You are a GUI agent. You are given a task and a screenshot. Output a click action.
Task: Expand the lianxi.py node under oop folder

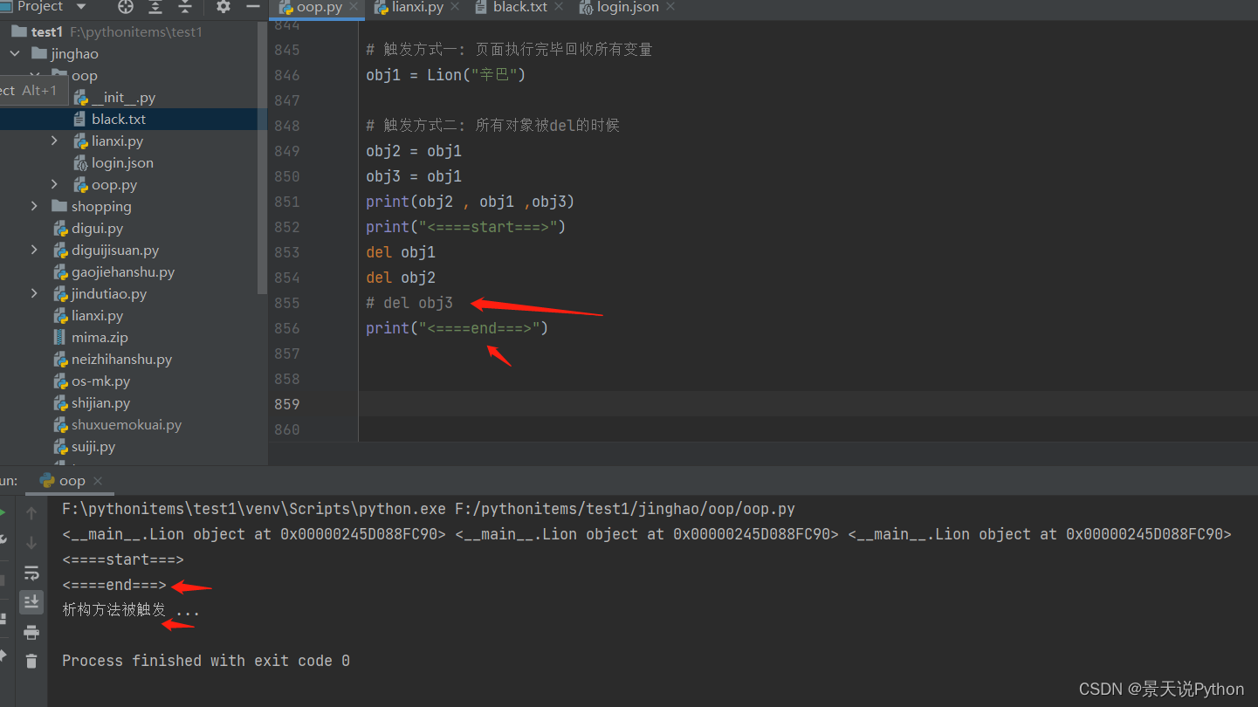click(x=55, y=141)
